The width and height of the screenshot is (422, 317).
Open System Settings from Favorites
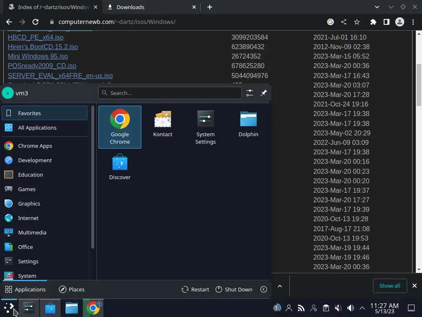(205, 127)
